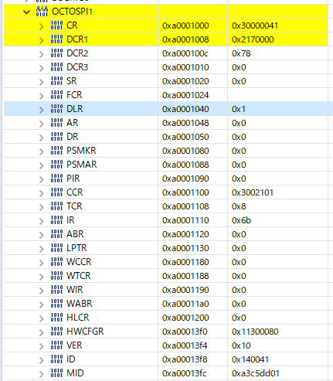
Task: Expand the DCR1 register row
Action: [x=41, y=40]
